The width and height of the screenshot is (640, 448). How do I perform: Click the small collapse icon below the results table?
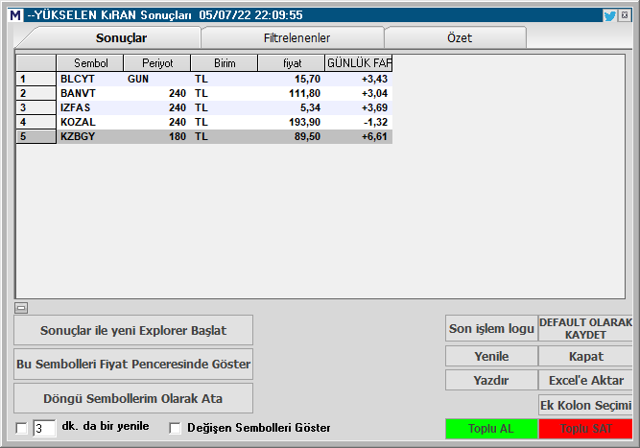coord(21,308)
